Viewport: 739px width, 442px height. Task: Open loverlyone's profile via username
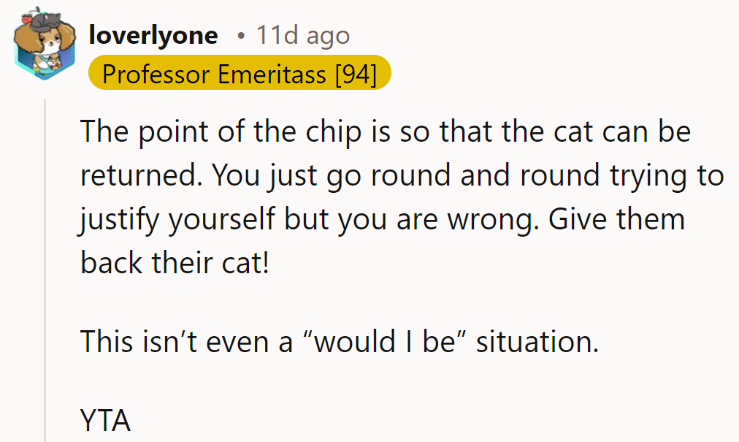point(153,34)
